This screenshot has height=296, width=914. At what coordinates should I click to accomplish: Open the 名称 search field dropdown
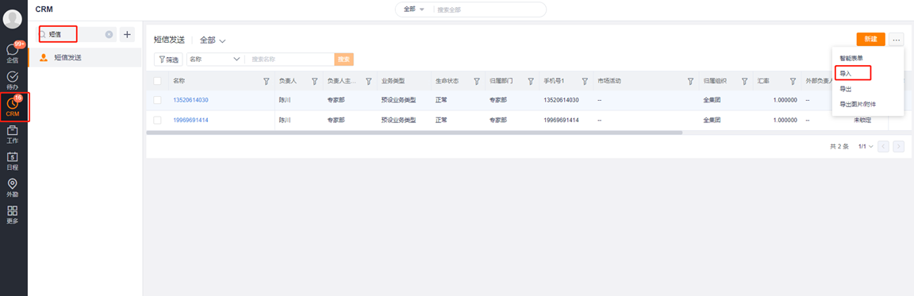click(214, 59)
